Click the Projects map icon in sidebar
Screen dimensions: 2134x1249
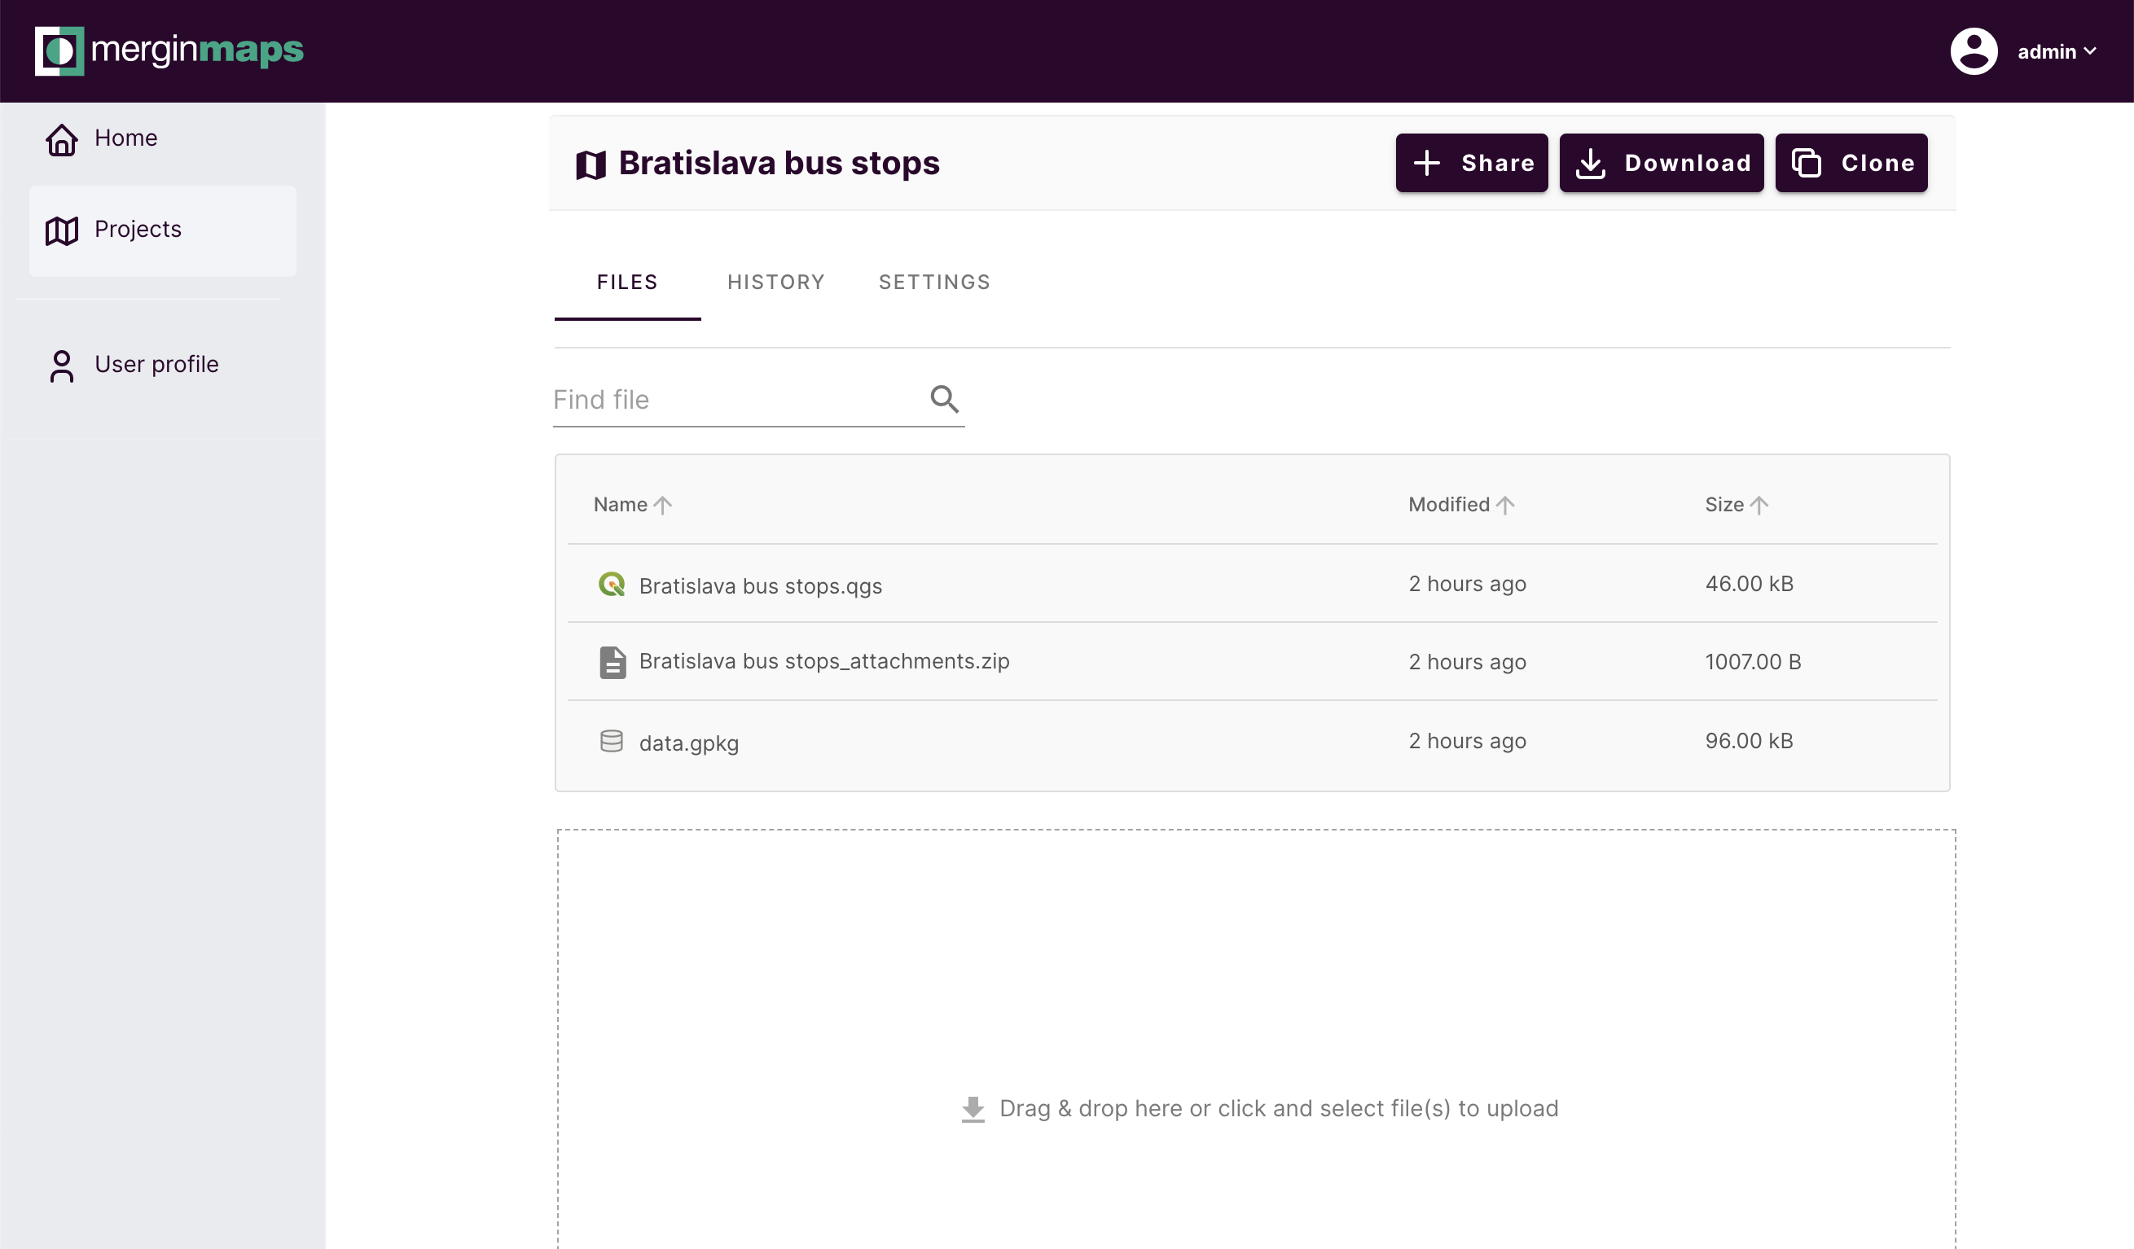[62, 230]
